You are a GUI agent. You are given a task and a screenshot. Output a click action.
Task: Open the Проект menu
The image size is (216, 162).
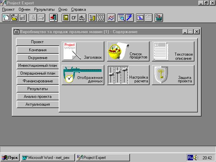tap(8, 10)
